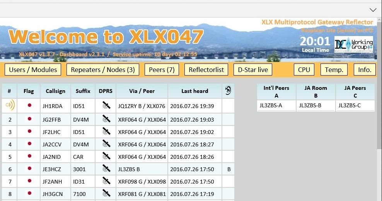Screen dimensions: 382x201
Task: Click the 7100 suffix cell
Action: pos(83,194)
